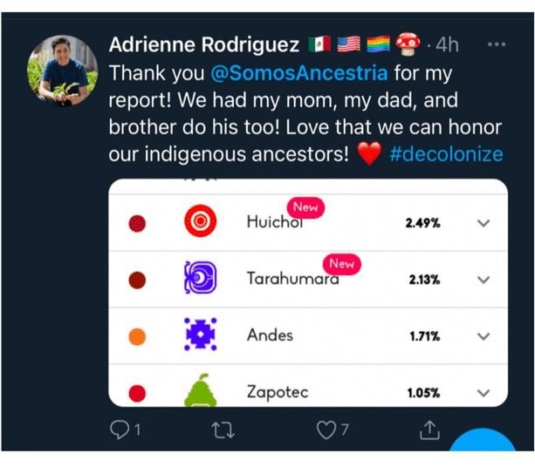
Task: Select the dark red Huichol color dot
Action: coord(137,223)
